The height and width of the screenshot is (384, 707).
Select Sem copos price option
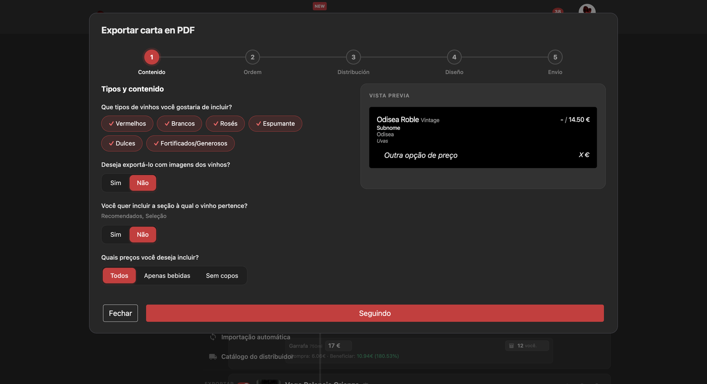pos(222,276)
